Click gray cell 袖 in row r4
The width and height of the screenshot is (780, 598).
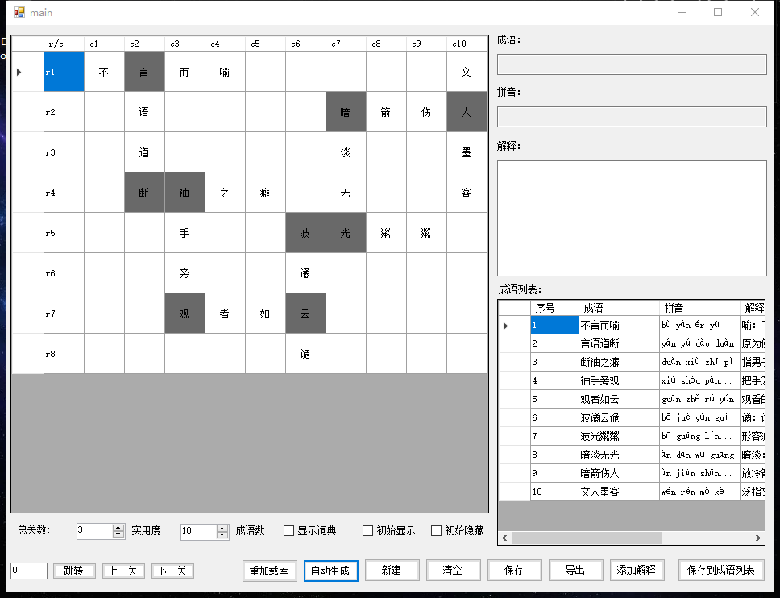[185, 193]
